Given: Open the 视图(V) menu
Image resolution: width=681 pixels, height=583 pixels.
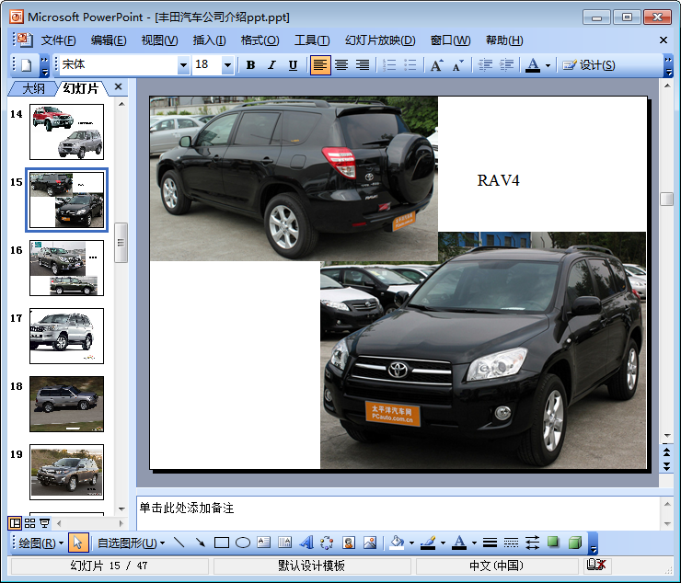Looking at the screenshot, I should [159, 40].
